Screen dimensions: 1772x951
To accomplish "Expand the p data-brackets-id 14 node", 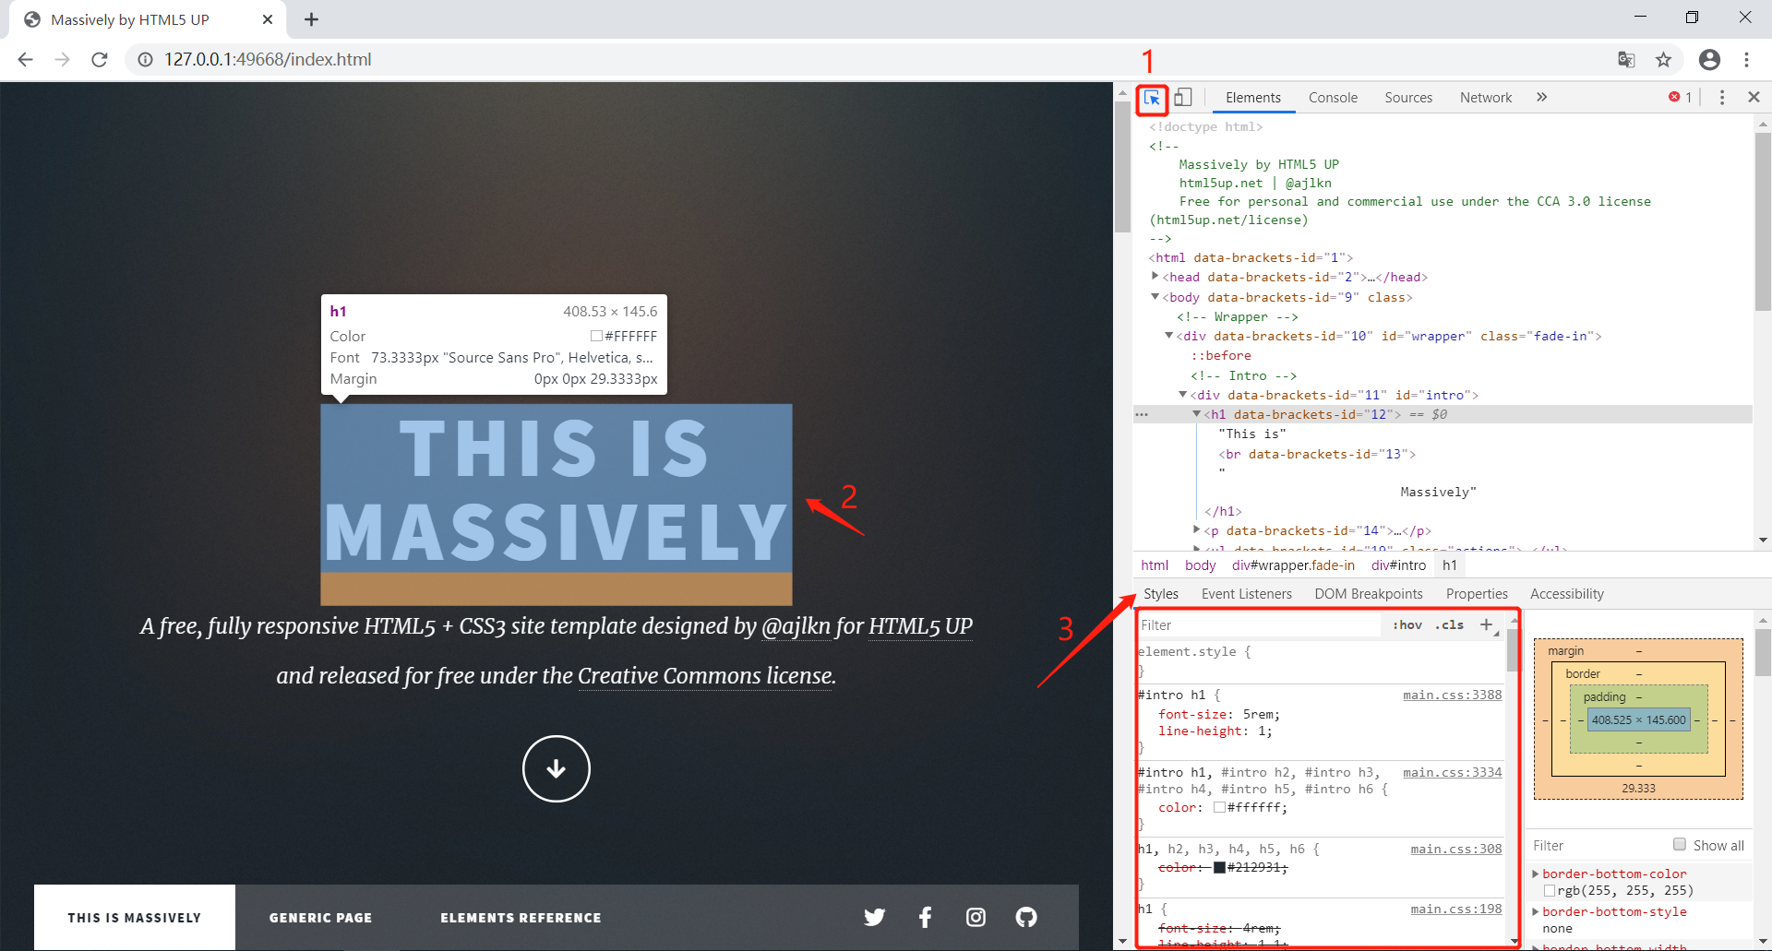I will point(1196,529).
